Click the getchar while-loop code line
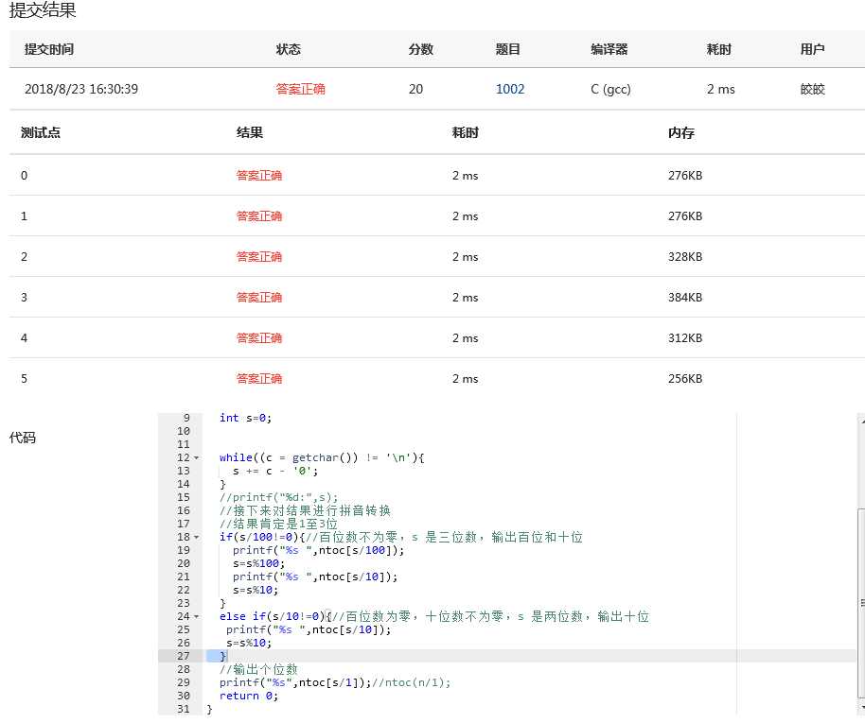Image resolution: width=865 pixels, height=723 pixels. [322, 457]
